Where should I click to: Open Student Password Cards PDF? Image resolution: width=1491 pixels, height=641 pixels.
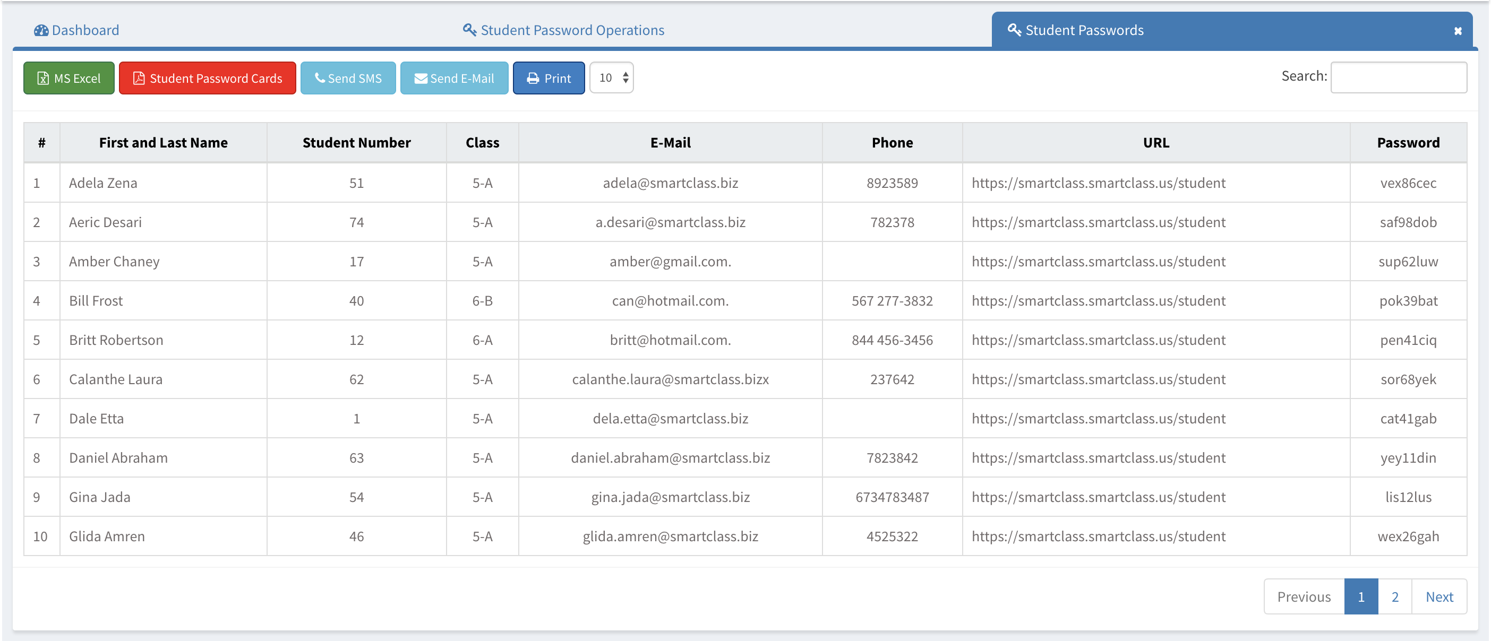(207, 78)
